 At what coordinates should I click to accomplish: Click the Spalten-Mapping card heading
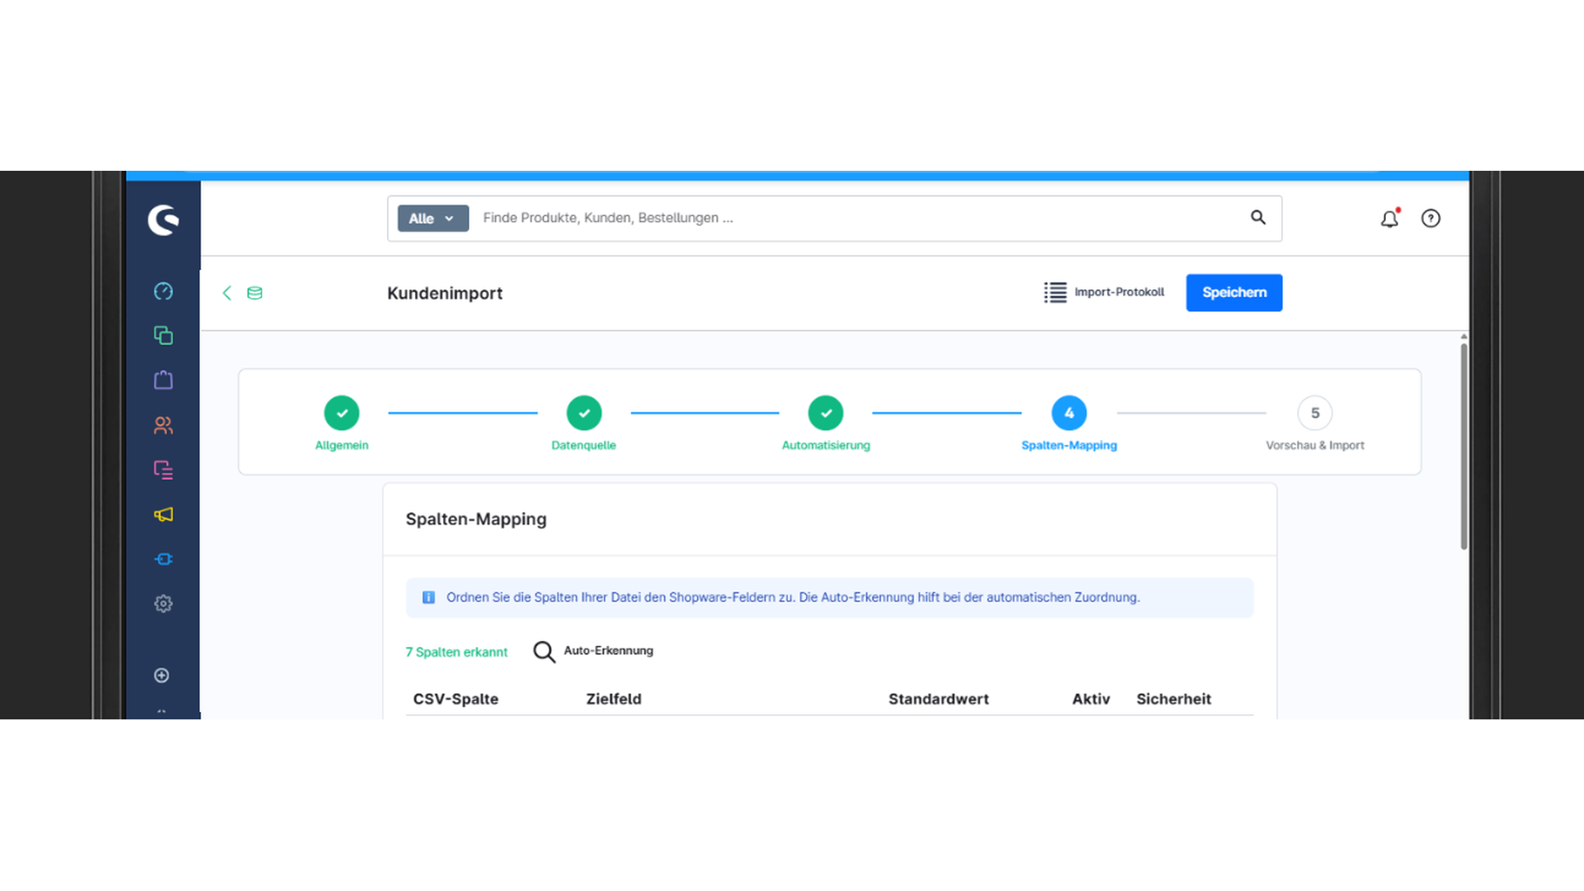coord(476,519)
